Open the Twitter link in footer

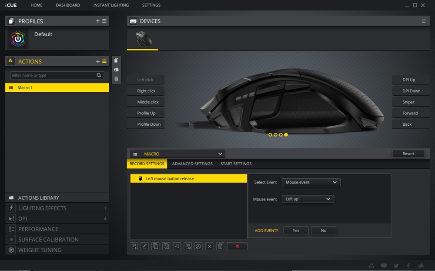pos(396,266)
